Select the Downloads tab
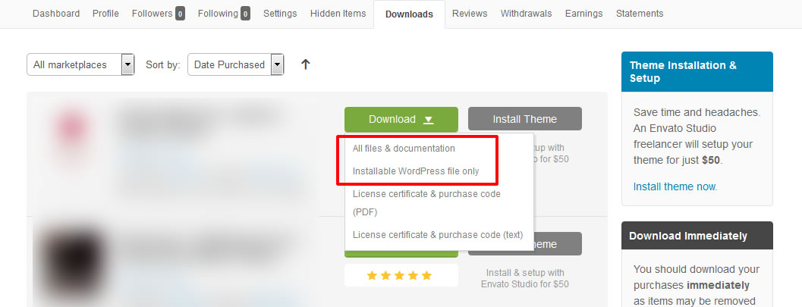This screenshot has width=802, height=307. 409,14
